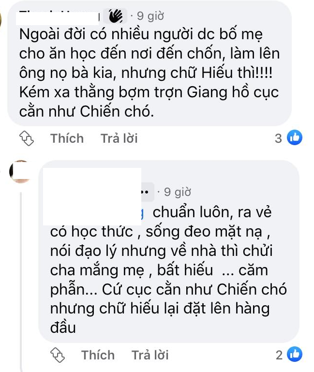Screen dimensions: 314x372
Task: Show reactions list for count 3
Action: point(278,138)
